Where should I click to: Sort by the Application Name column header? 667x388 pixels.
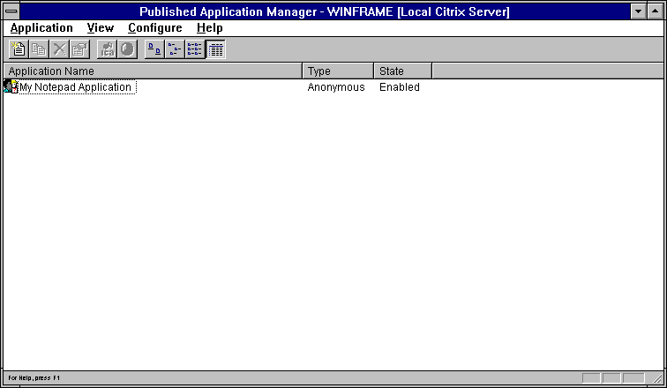[154, 71]
